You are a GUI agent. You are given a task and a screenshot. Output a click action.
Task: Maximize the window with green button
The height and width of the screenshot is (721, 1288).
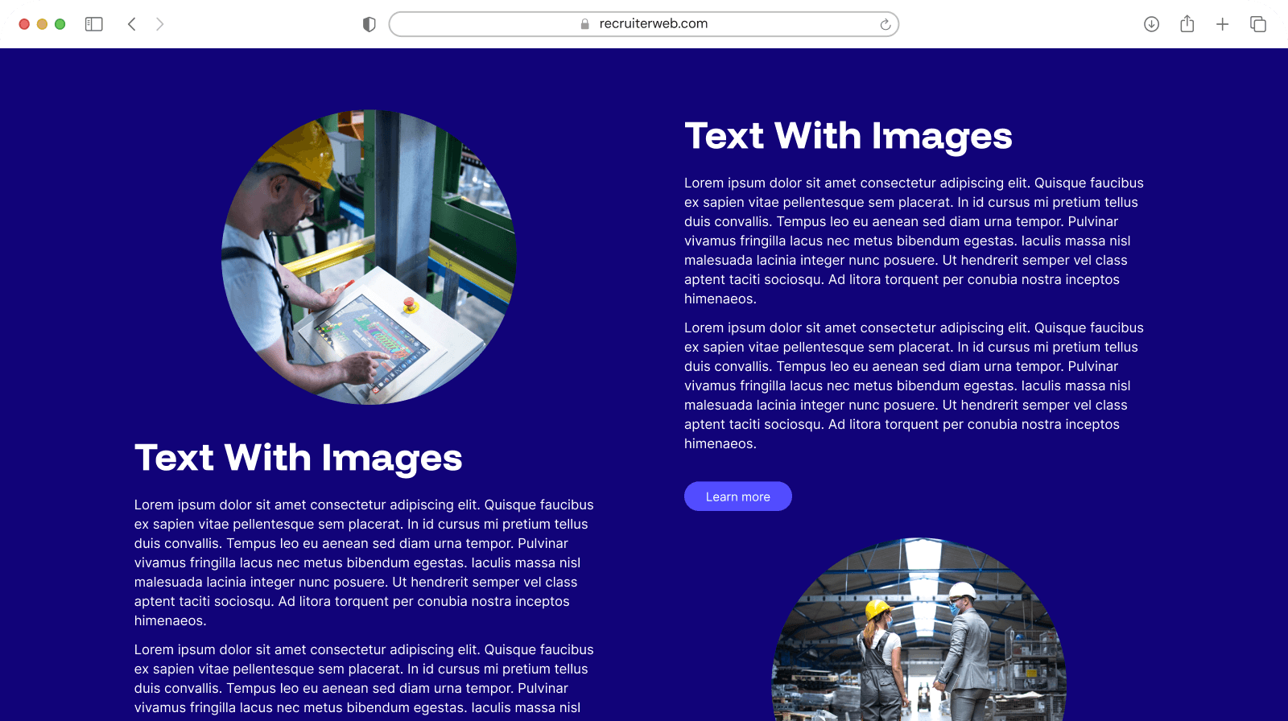coord(60,24)
